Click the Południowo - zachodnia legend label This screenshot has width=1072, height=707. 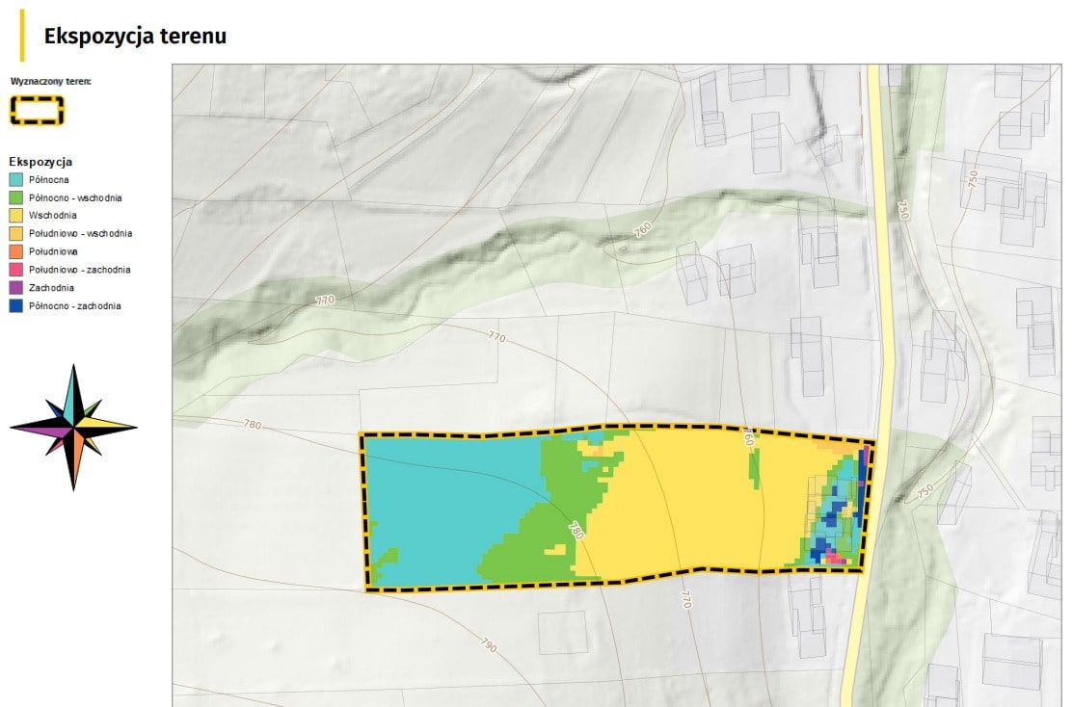[x=79, y=270]
